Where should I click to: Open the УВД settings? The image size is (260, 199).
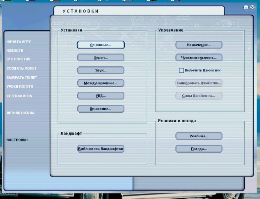[101, 96]
